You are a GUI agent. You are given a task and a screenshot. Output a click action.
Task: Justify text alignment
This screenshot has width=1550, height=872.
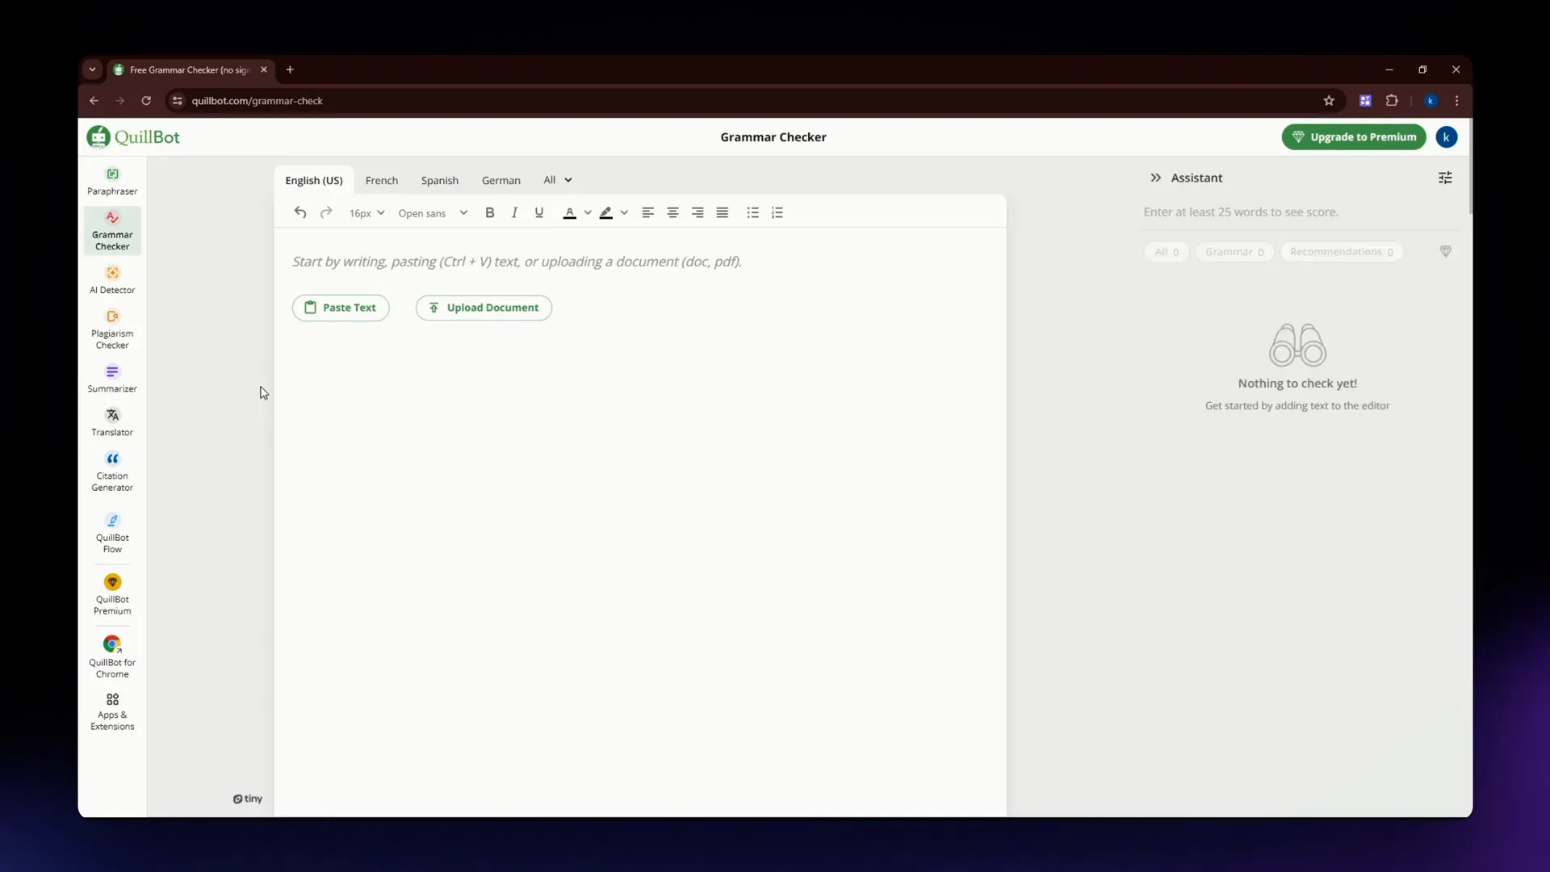[x=723, y=212]
